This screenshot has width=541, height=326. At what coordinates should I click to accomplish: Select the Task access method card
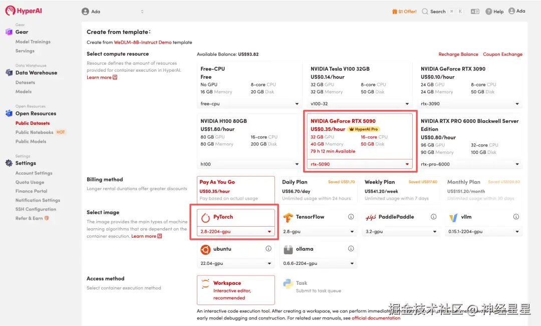point(319,290)
